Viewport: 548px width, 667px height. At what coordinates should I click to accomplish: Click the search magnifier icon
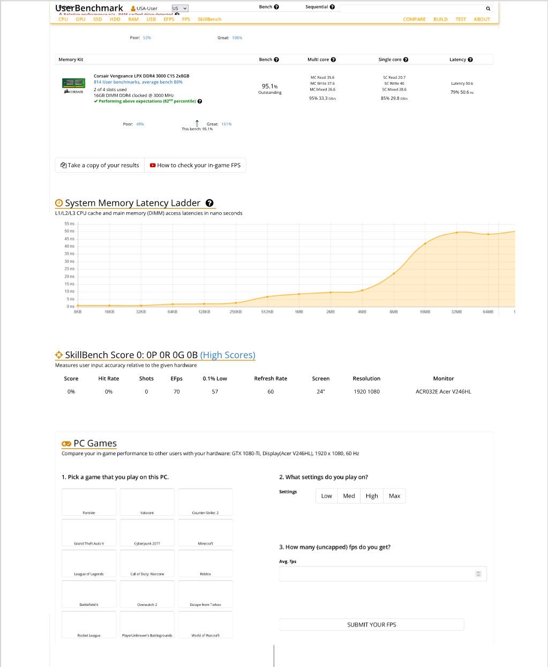click(x=488, y=9)
